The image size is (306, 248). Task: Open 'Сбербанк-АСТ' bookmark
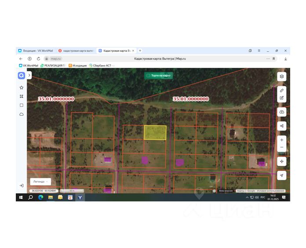click(x=101, y=66)
